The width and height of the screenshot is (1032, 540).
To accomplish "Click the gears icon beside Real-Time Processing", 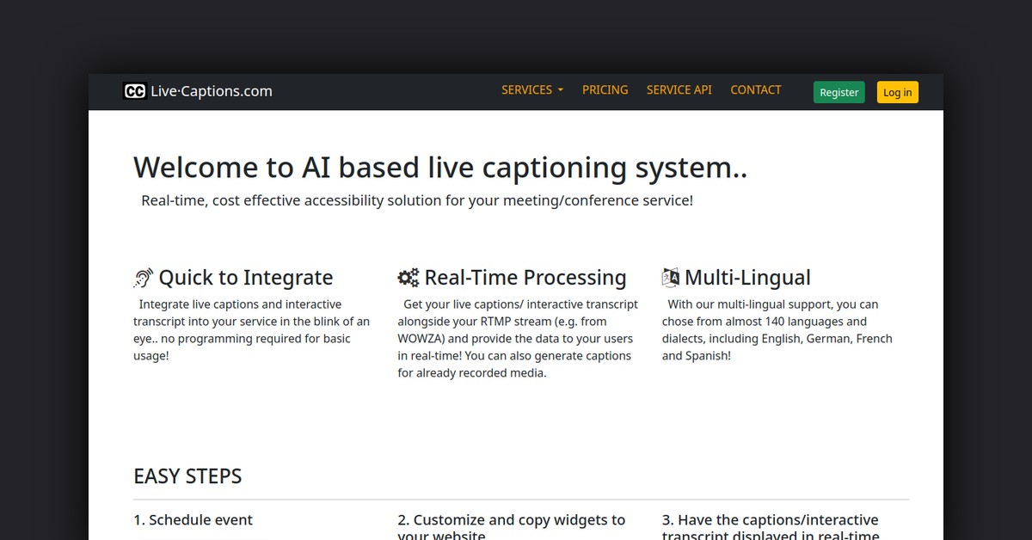I will coord(408,277).
